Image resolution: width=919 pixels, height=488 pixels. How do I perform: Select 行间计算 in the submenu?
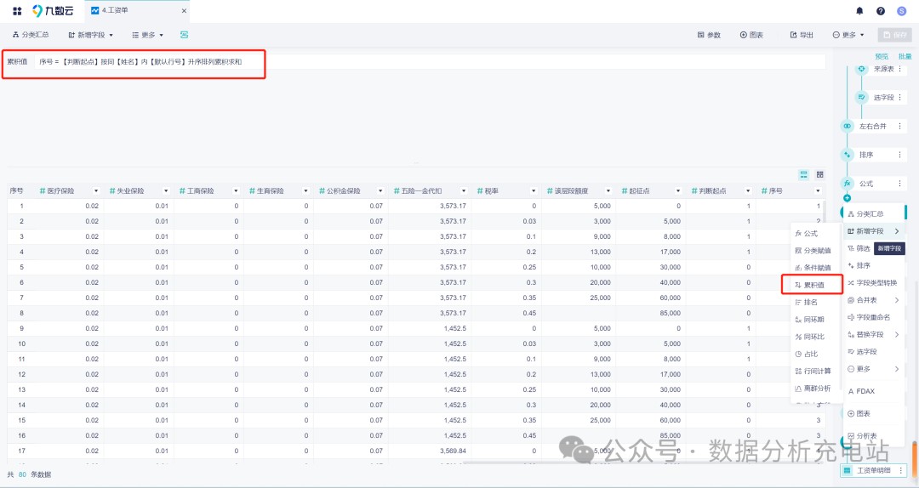pyautogui.click(x=816, y=371)
